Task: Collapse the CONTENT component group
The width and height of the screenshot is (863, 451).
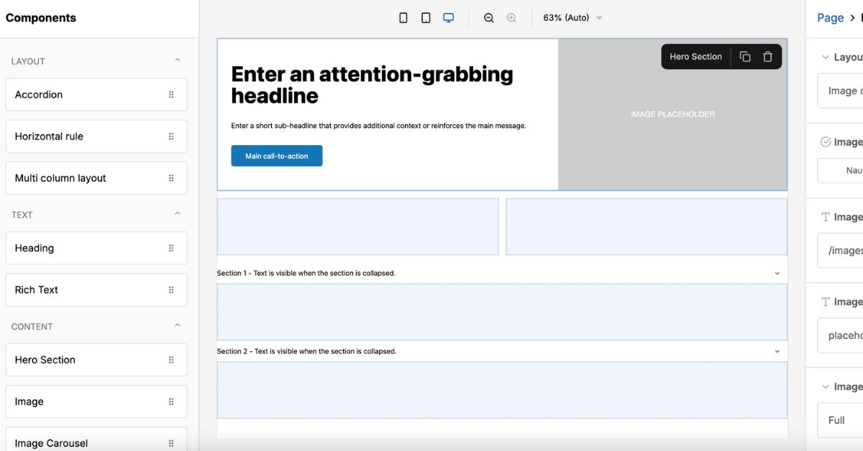Action: pos(177,326)
